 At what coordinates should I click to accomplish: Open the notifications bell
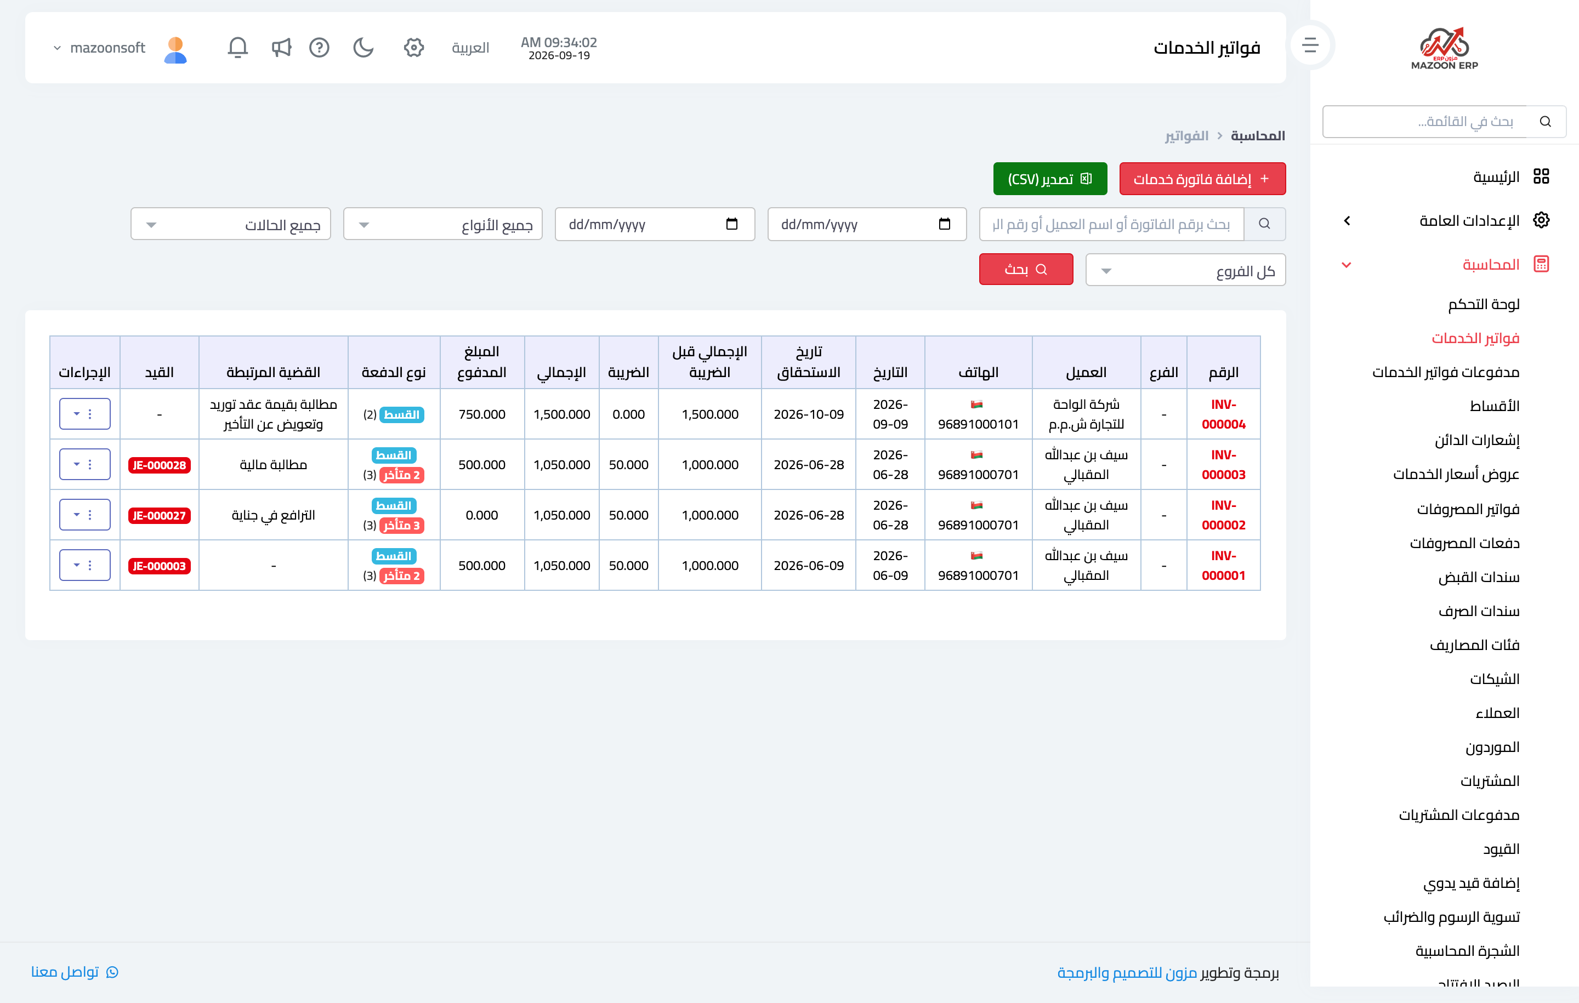[x=237, y=47]
